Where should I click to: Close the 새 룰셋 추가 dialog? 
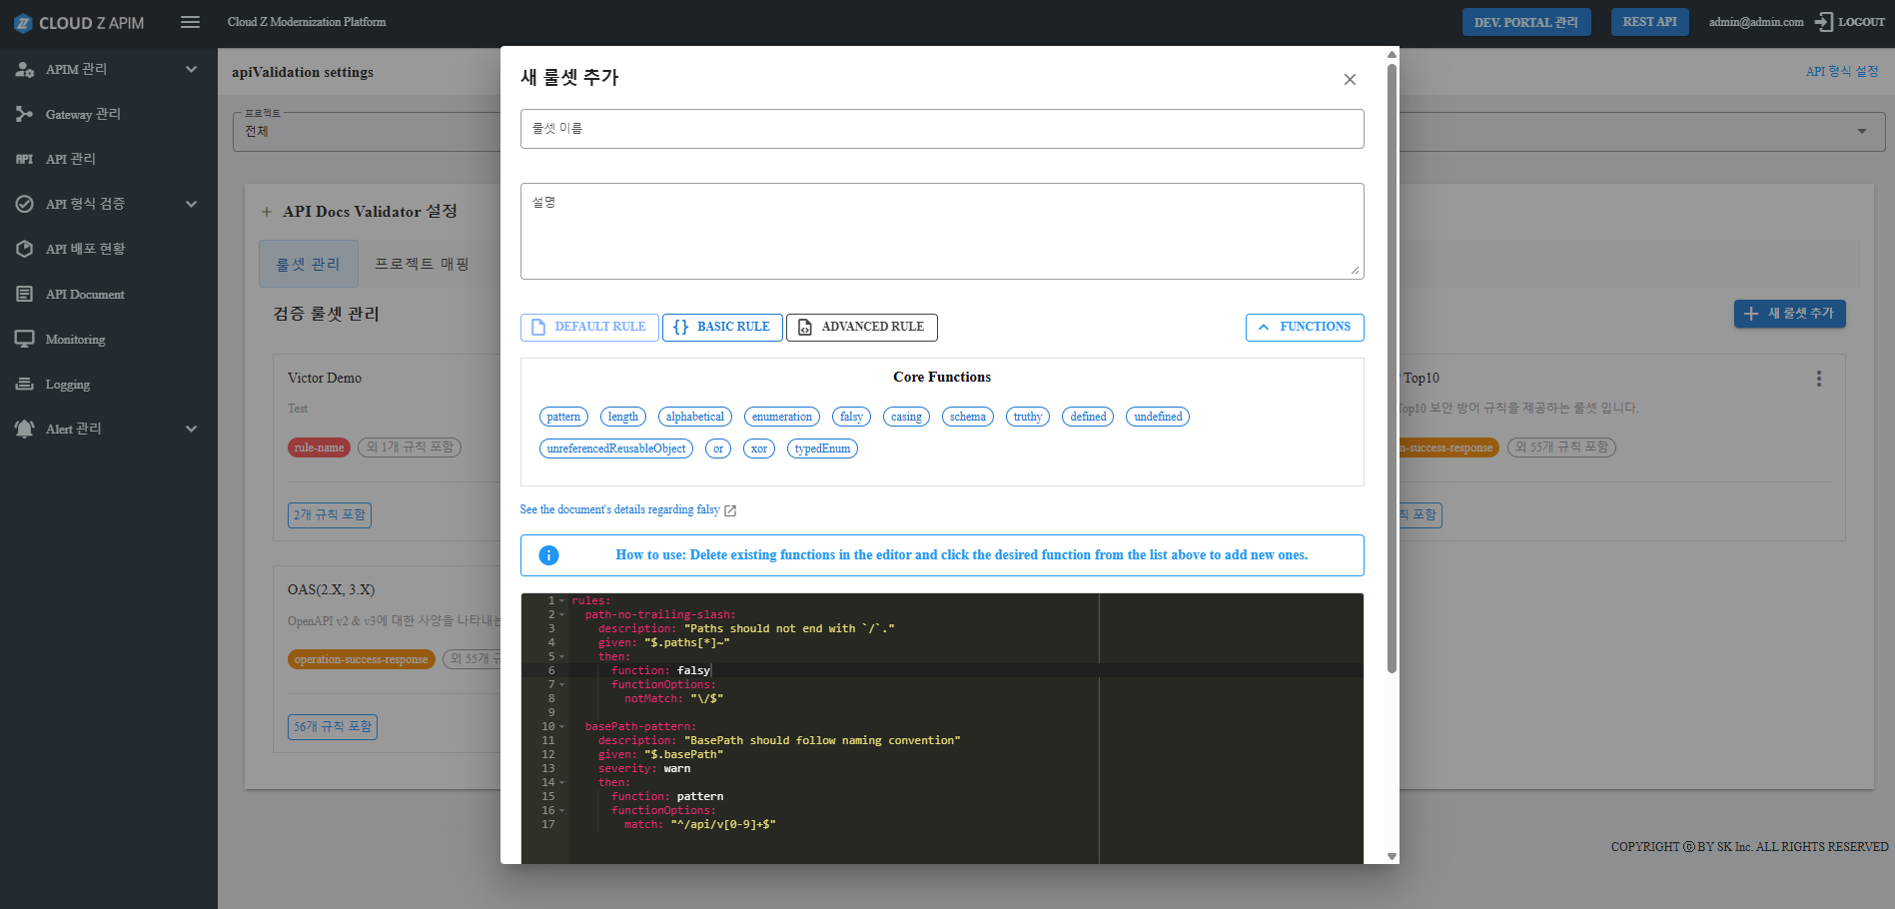(x=1350, y=79)
